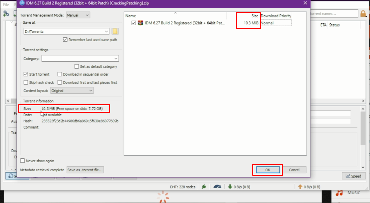Screen dimensions: 370x203
Task: Click the right arrow of horizontal scrollbar
Action: [x=363, y=101]
